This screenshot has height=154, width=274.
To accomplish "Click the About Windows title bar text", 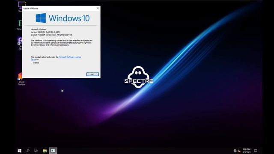I will (30, 9).
